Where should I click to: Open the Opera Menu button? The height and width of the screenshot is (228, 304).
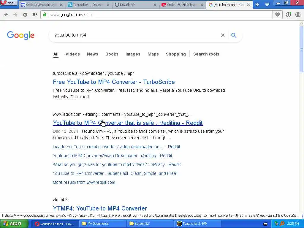click(x=9, y=3)
